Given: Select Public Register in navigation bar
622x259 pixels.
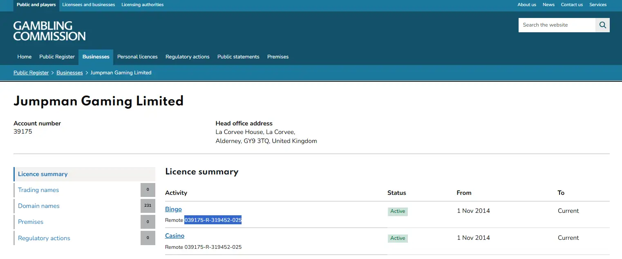Looking at the screenshot, I should click(57, 57).
